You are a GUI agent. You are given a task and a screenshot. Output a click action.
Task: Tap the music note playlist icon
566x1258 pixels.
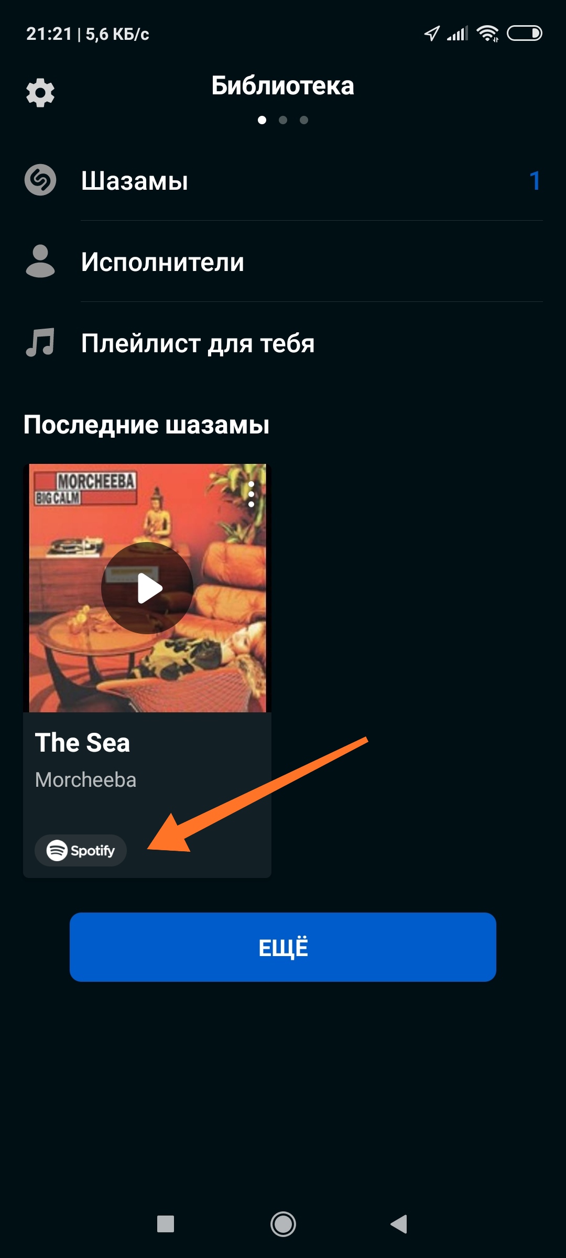[40, 342]
